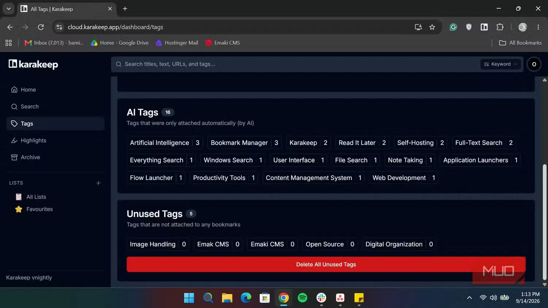
Task: Select Tags in the sidebar
Action: click(55, 123)
